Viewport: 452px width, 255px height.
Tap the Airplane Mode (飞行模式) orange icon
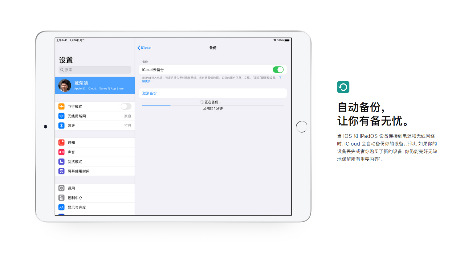click(61, 106)
